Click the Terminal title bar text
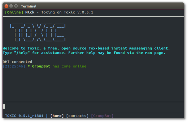The image size is (188, 122). pyautogui.click(x=29, y=6)
